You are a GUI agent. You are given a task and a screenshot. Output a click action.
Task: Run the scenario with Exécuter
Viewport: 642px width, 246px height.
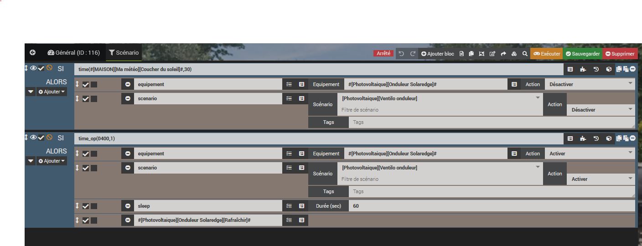pos(546,54)
